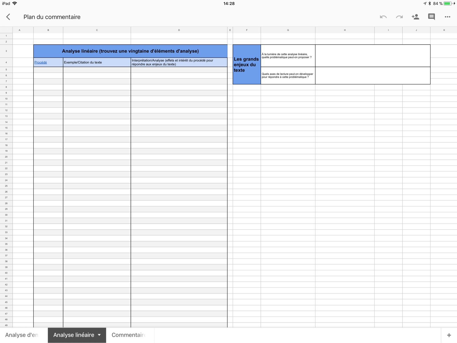Select the Analyse linéaire header cell
Image resolution: width=457 pixels, height=343 pixels.
coord(130,51)
